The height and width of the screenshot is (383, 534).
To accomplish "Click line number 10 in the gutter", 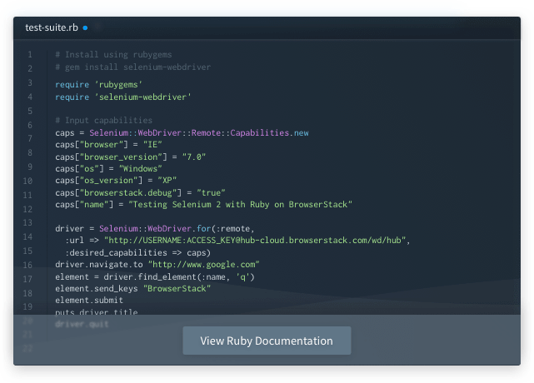I will (x=27, y=181).
